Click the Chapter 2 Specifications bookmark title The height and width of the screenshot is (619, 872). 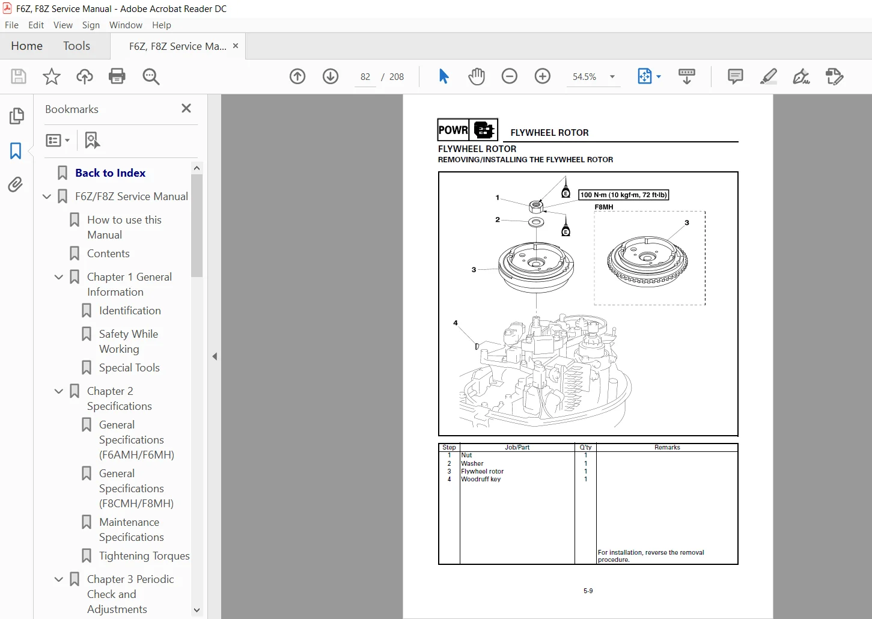[119, 398]
